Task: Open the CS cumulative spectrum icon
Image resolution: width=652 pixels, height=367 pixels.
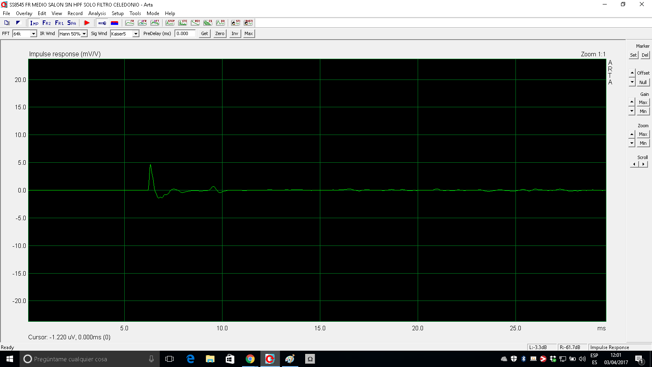Action: point(208,23)
